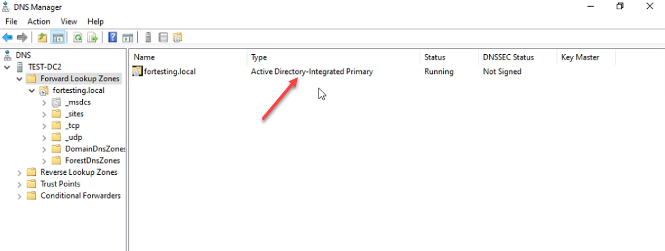Go up one level with folder-arrow icon
Screen dimensions: 665x251
click(42, 38)
